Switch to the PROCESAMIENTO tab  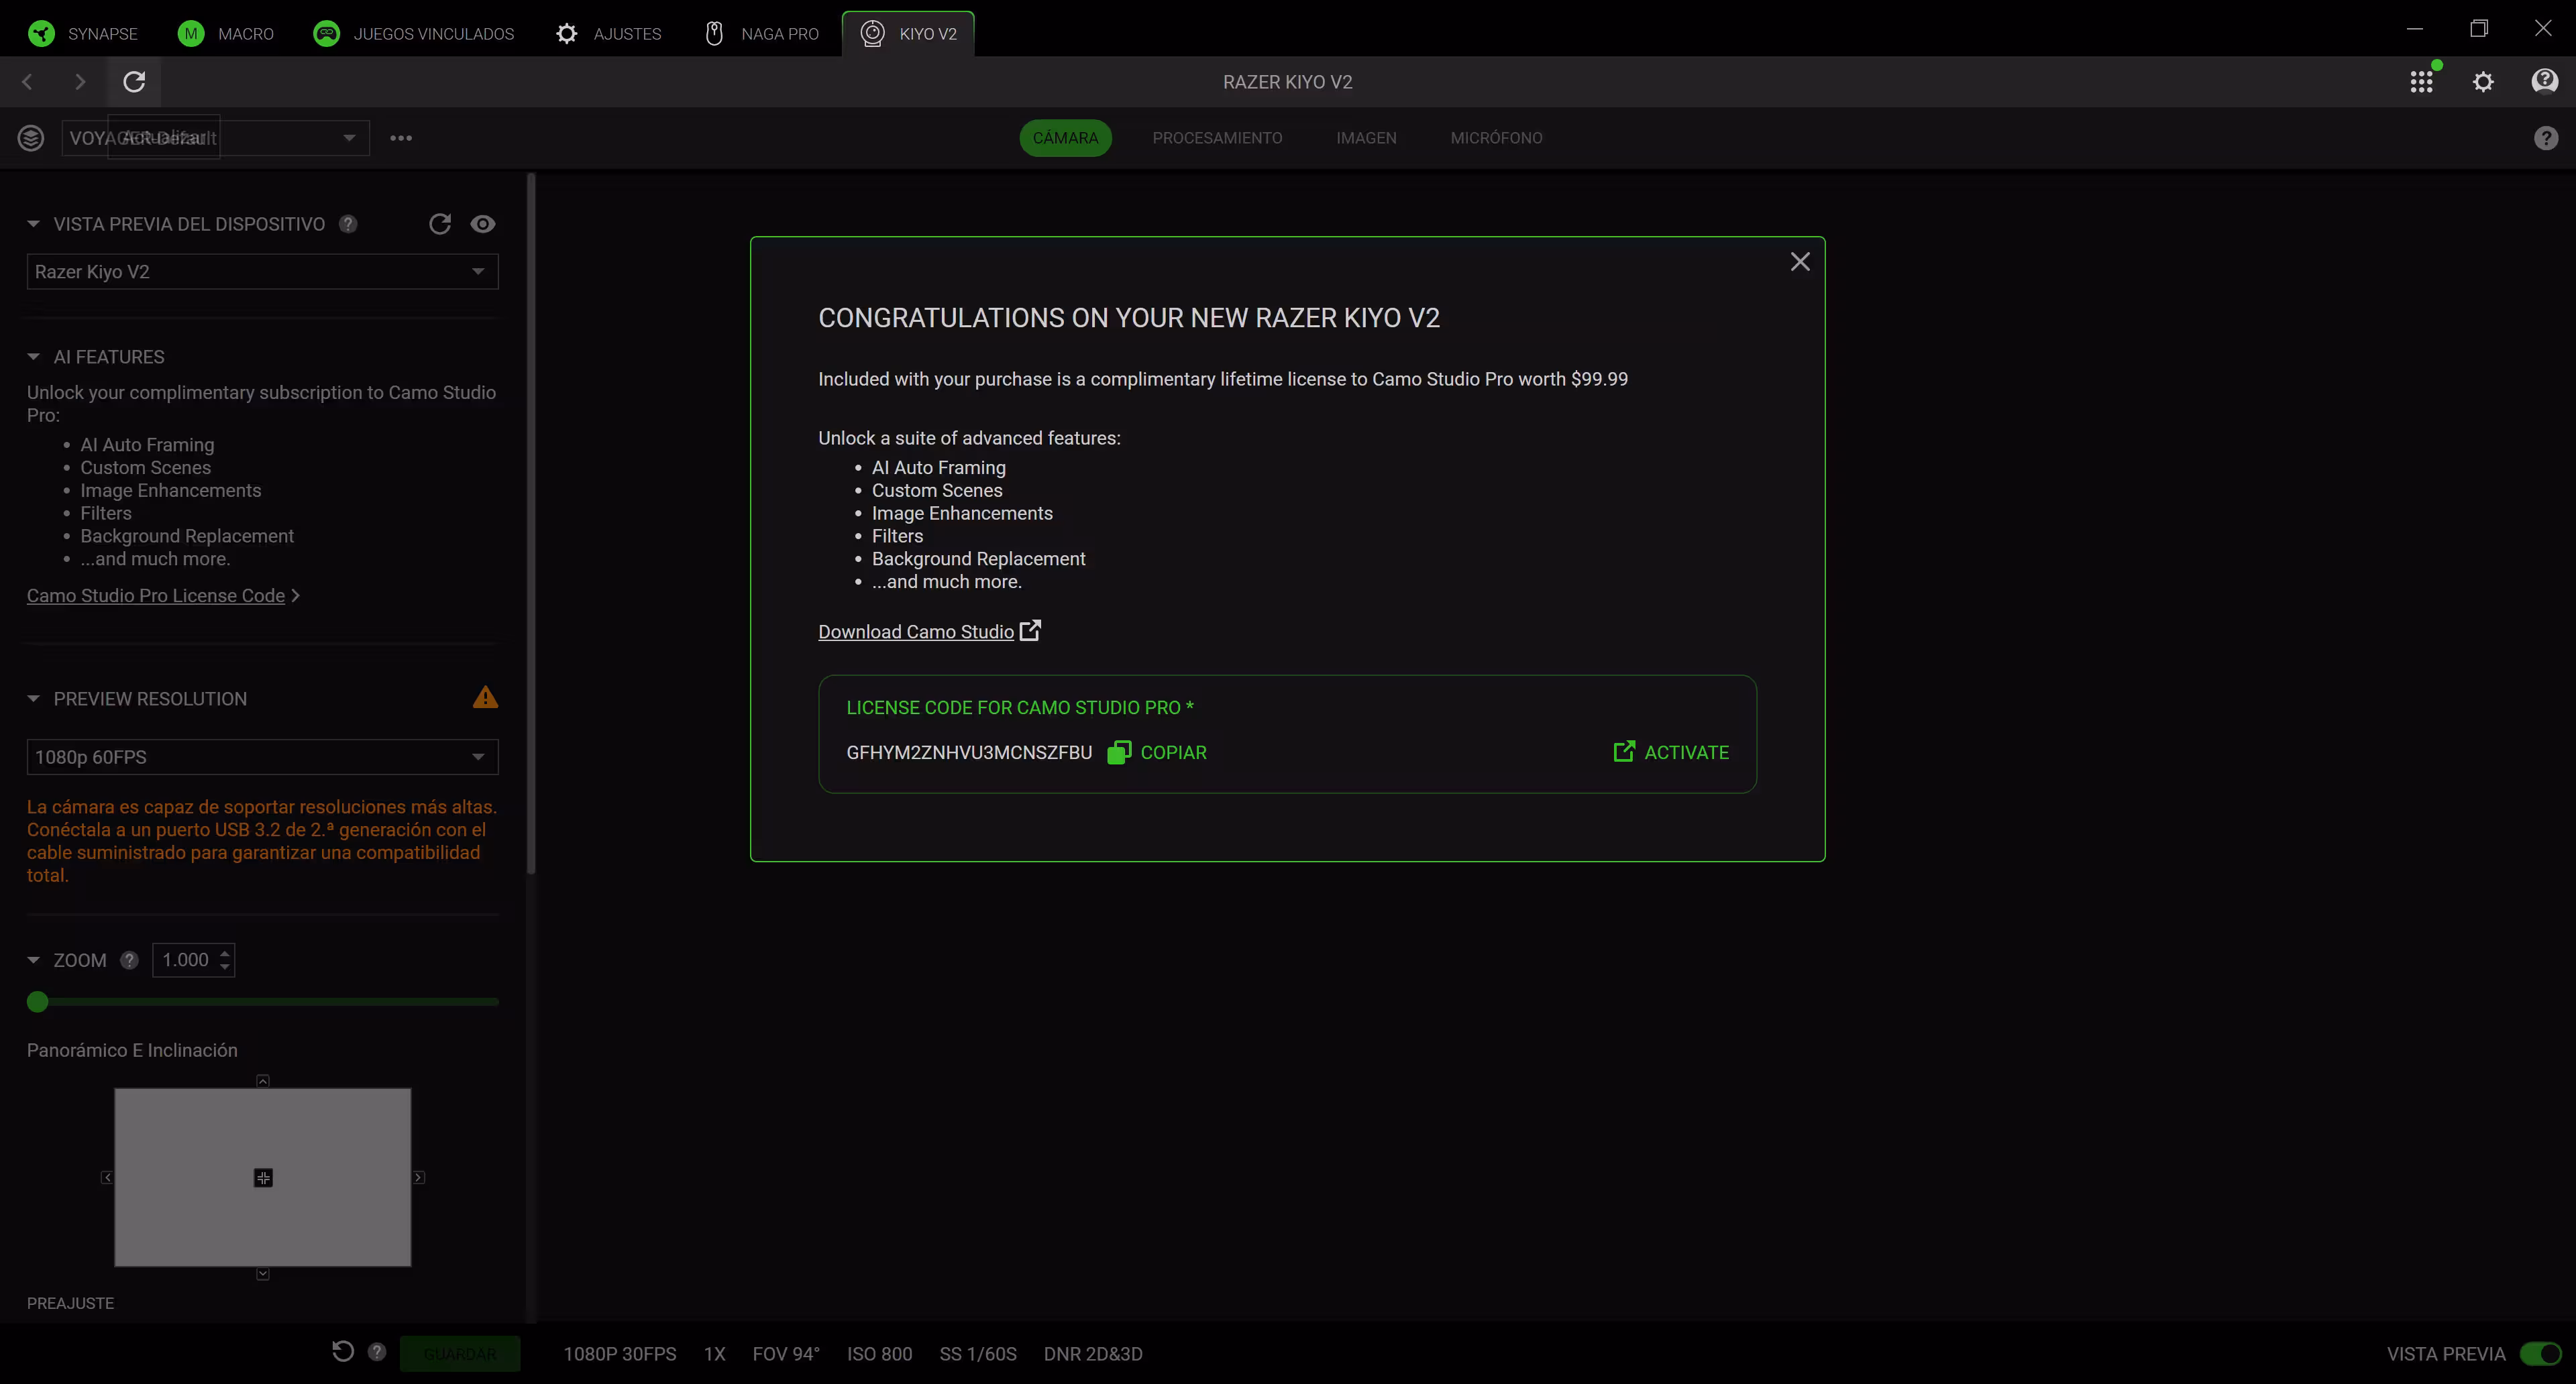pyautogui.click(x=1217, y=138)
